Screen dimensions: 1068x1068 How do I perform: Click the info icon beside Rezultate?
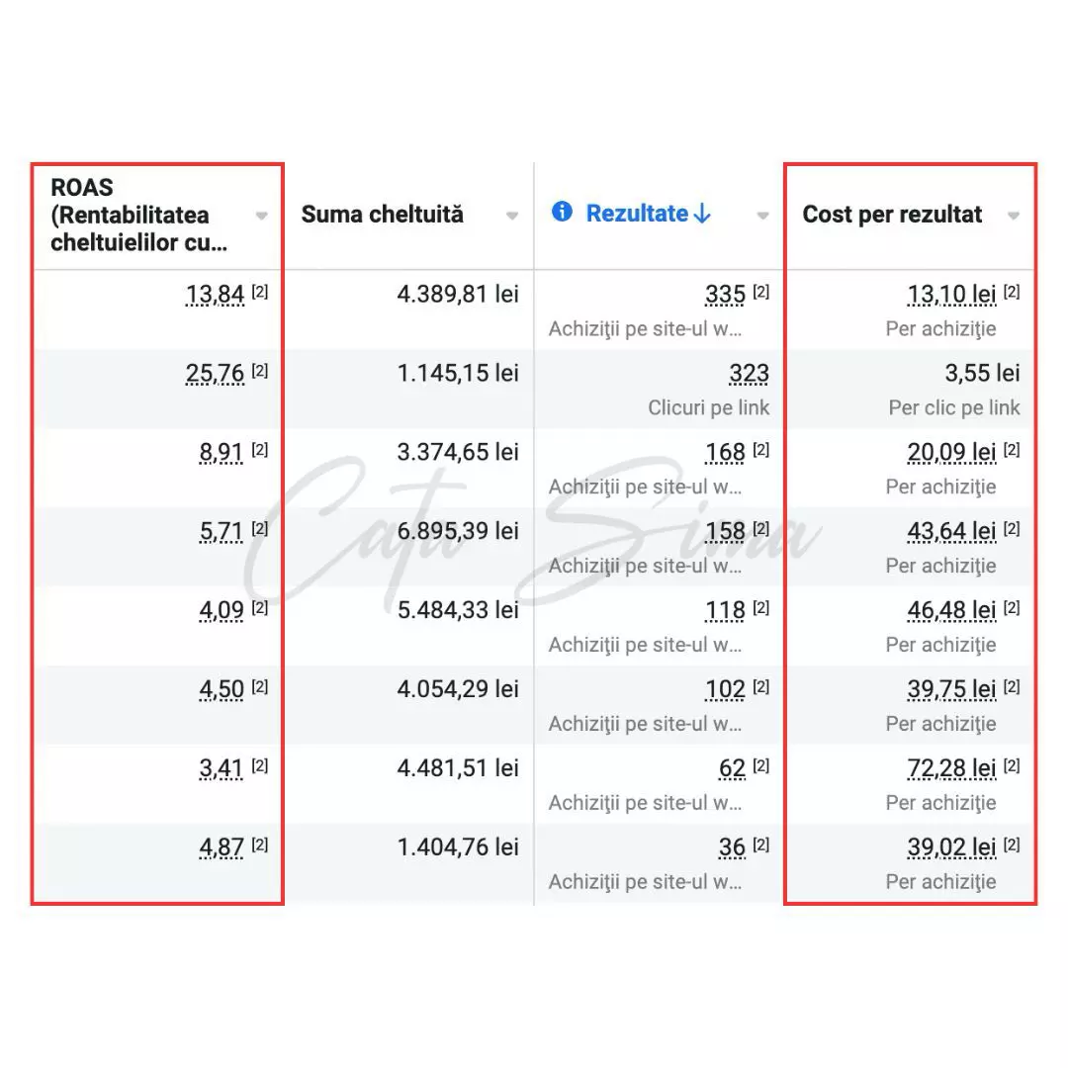pos(562,213)
